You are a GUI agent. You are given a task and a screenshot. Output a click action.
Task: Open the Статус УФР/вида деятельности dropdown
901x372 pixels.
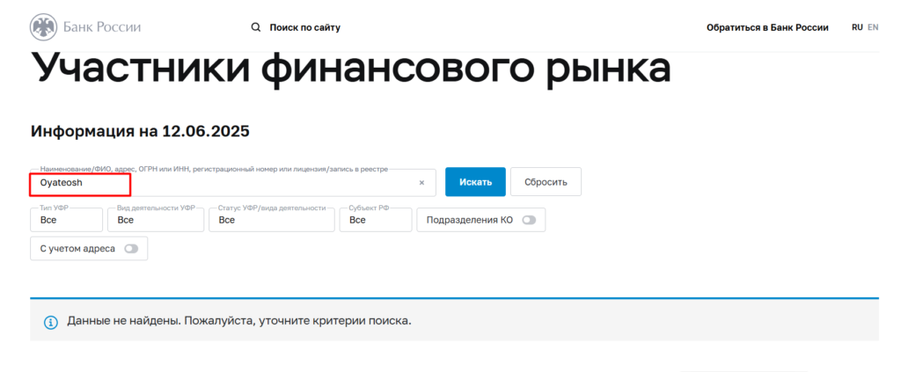272,220
